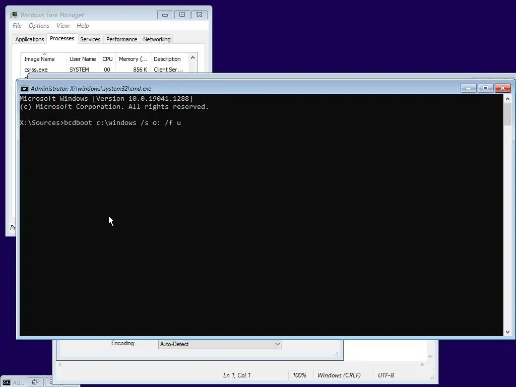
Task: Minimize the cmd.exe window
Action: pyautogui.click(x=468, y=88)
